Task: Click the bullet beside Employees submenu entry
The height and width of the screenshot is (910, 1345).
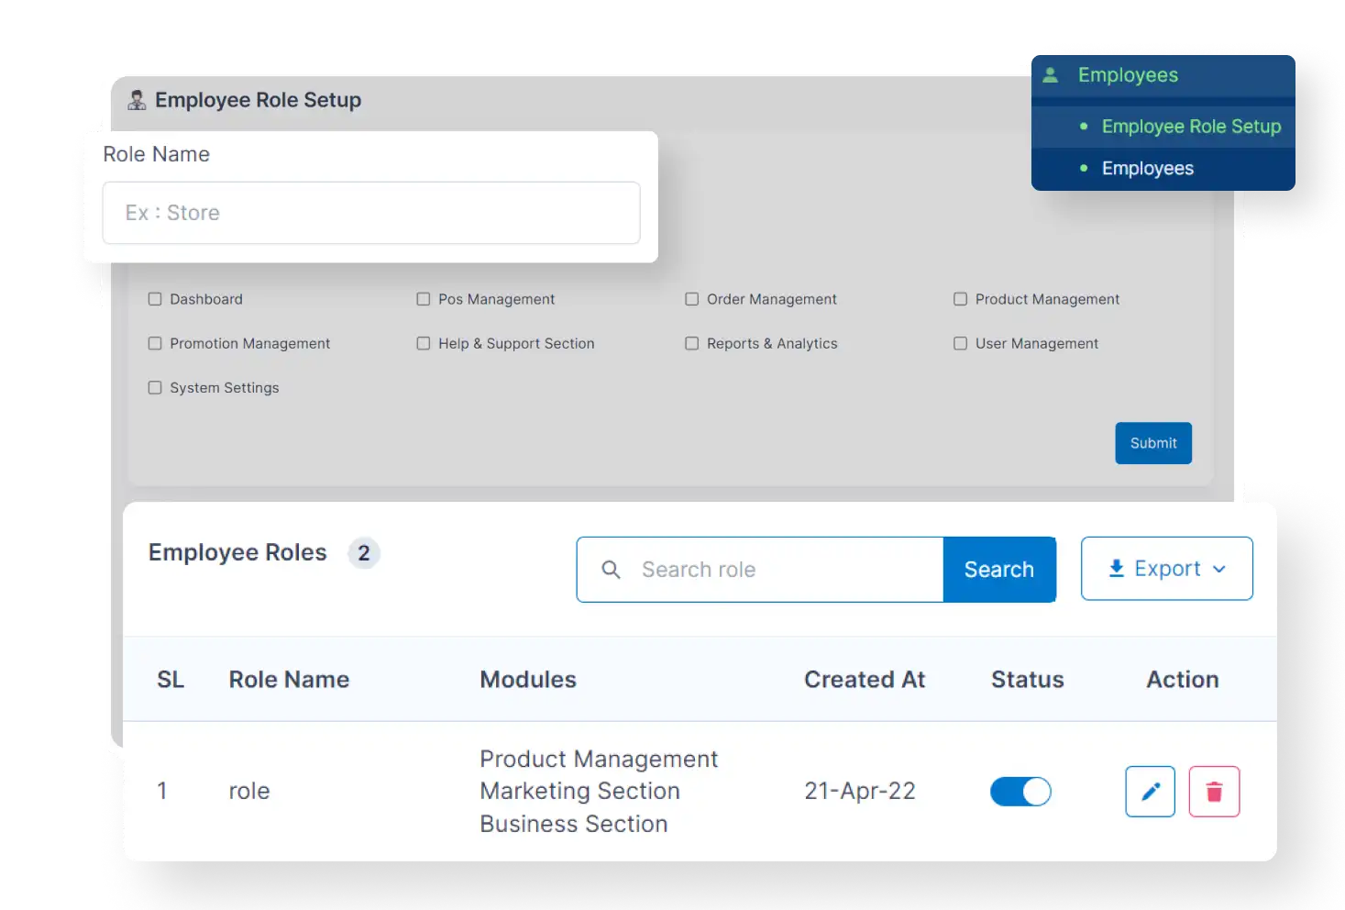Action: (x=1084, y=168)
